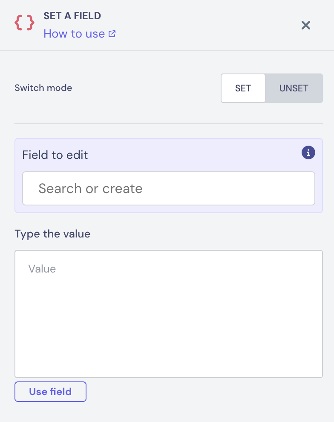
Task: Open the How to use link
Action: pyautogui.click(x=74, y=34)
